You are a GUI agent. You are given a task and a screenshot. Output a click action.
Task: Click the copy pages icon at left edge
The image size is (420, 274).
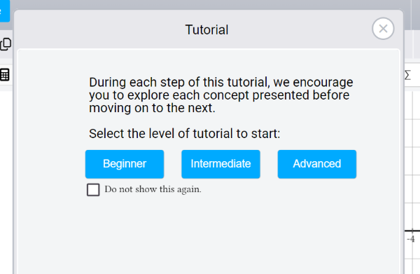point(6,44)
